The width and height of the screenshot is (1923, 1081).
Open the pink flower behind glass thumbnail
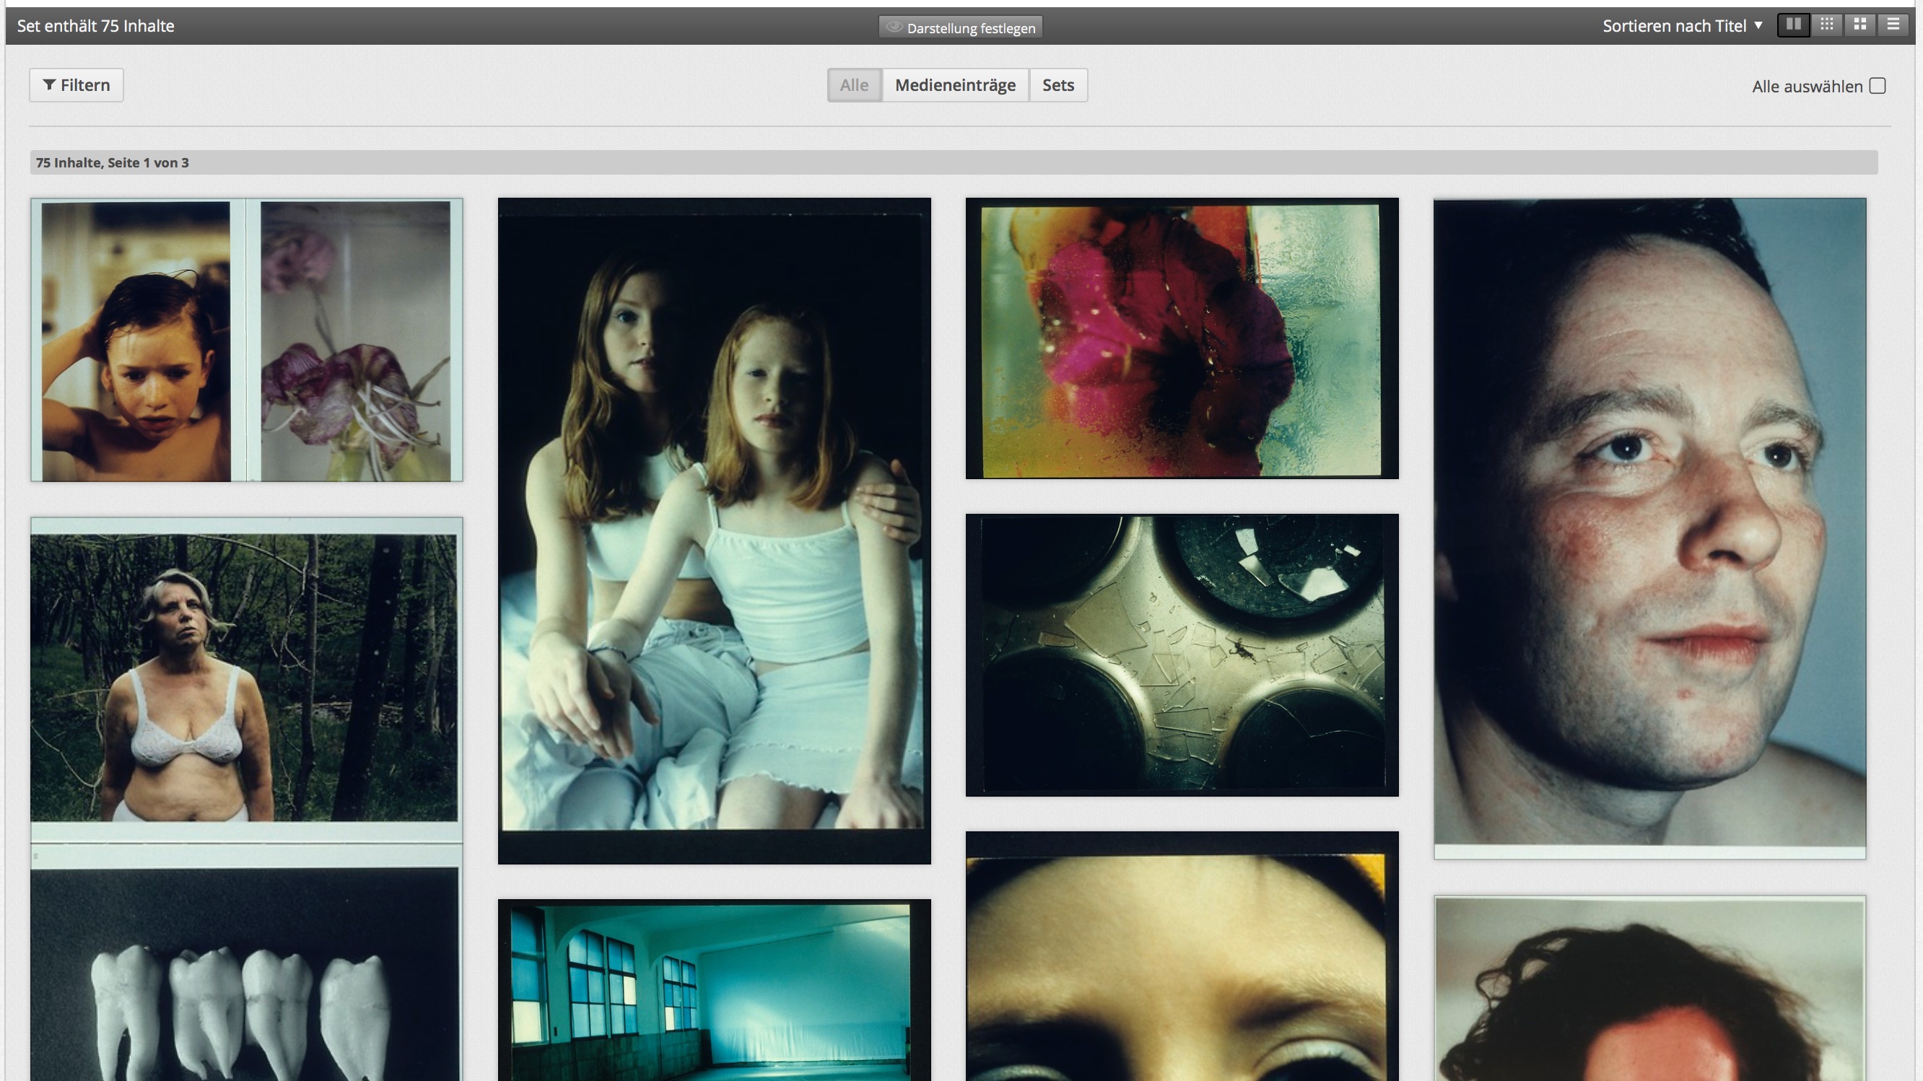[1182, 338]
